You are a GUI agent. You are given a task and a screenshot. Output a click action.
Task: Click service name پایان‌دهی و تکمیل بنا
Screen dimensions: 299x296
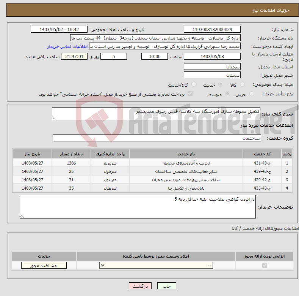click(186, 188)
